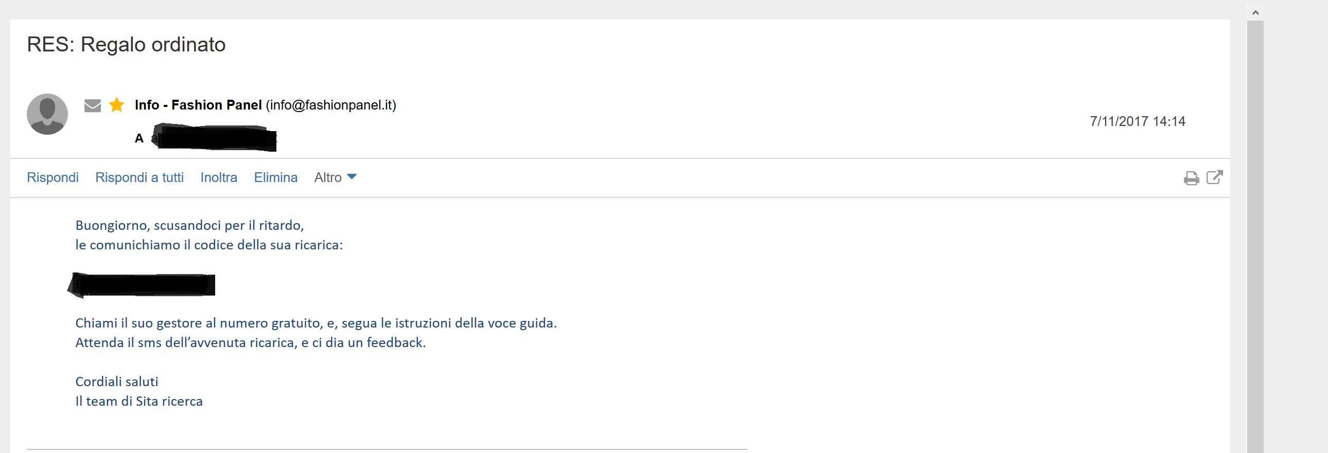Viewport: 1328px width, 453px height.
Task: Expand the Altro dropdown menu
Action: (x=335, y=177)
